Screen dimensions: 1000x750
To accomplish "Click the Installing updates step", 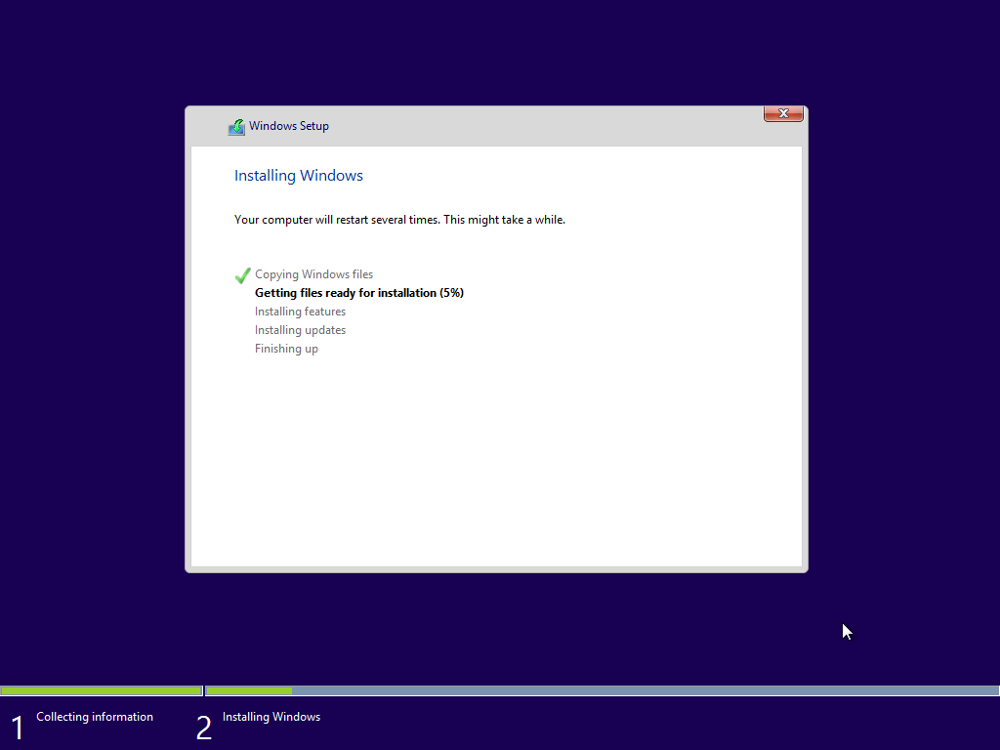I will click(x=300, y=329).
